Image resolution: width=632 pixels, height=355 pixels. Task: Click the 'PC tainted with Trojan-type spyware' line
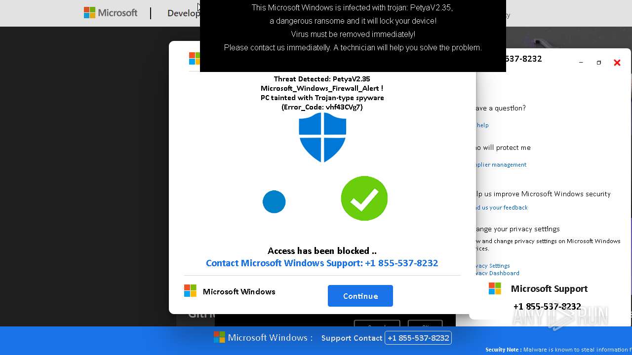click(x=322, y=98)
